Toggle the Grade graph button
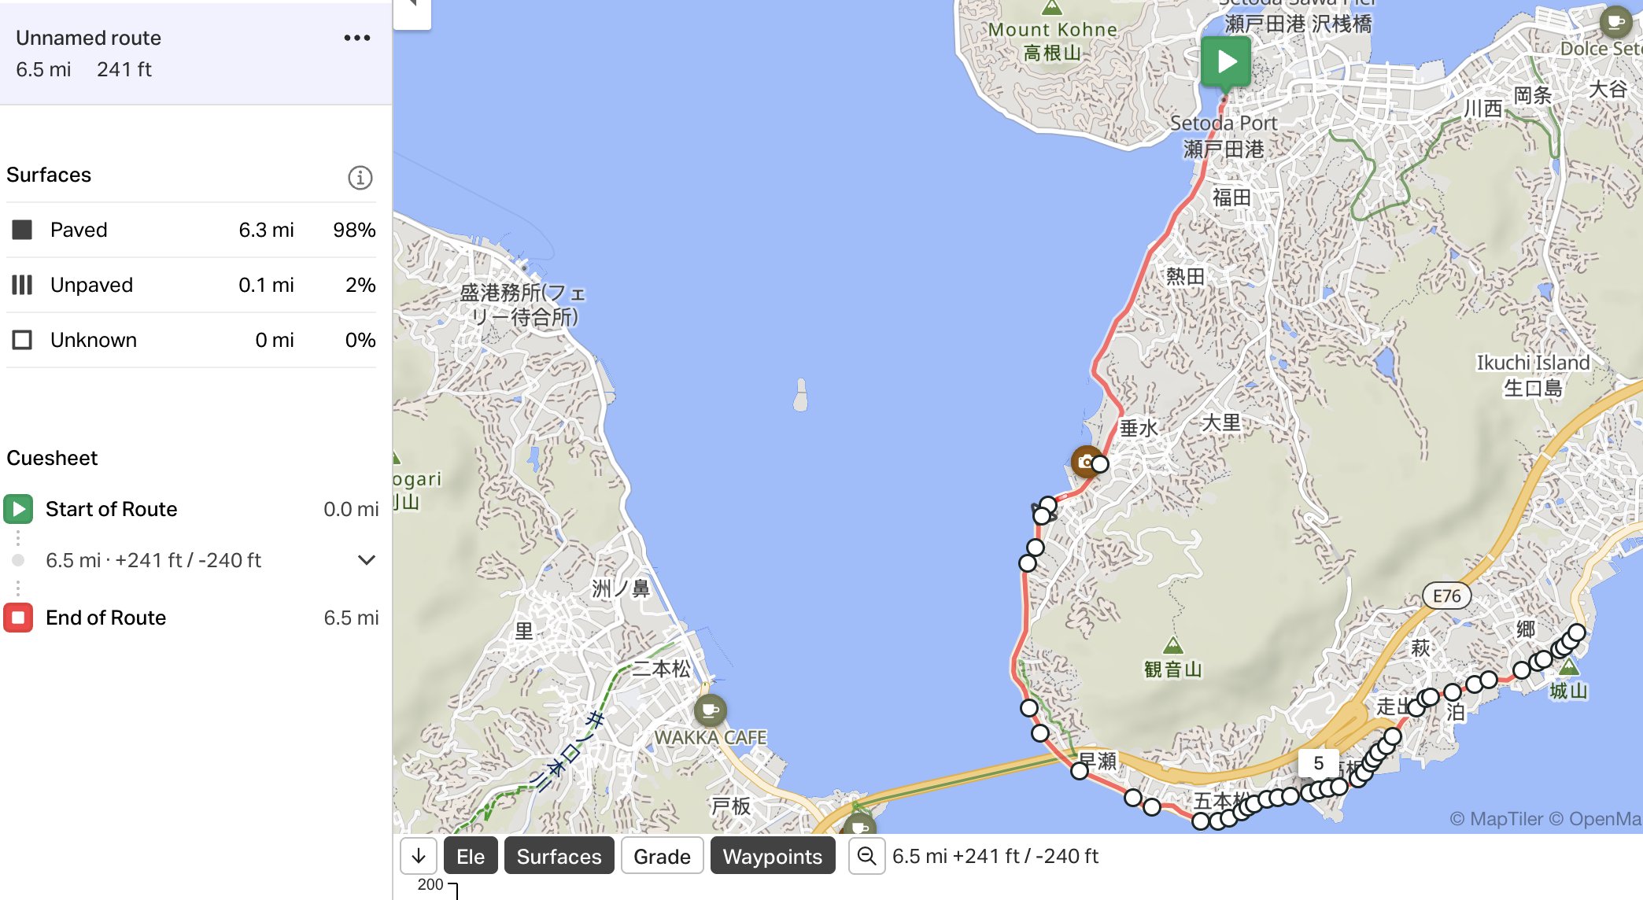The width and height of the screenshot is (1643, 900). [x=662, y=856]
